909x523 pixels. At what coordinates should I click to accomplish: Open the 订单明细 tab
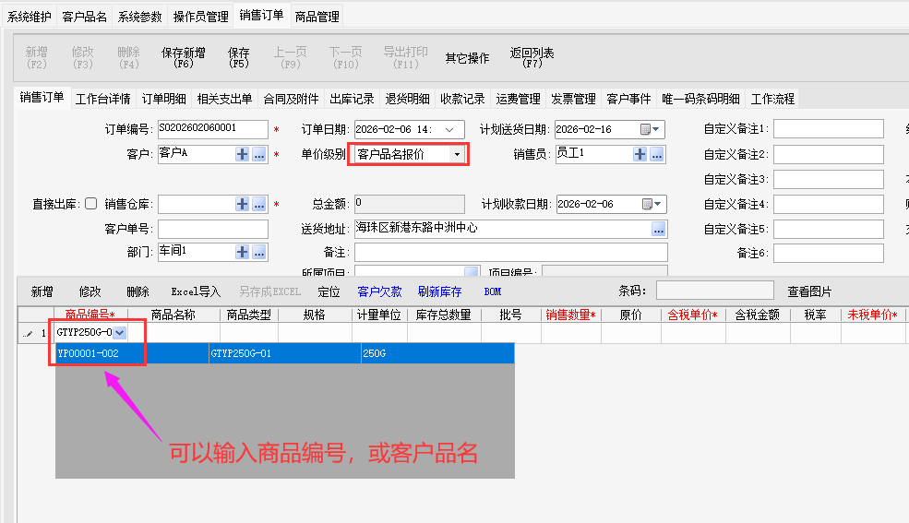pyautogui.click(x=163, y=99)
